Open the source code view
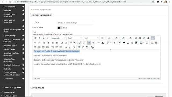This screenshot has height=97, width=172. coord(66,47)
